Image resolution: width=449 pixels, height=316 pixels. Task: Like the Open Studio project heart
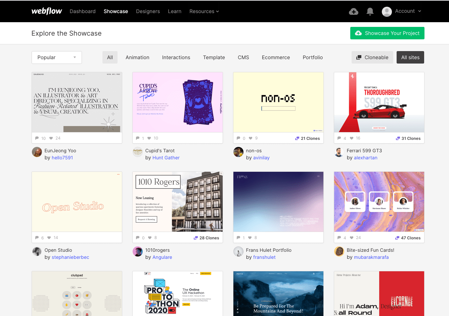49,238
